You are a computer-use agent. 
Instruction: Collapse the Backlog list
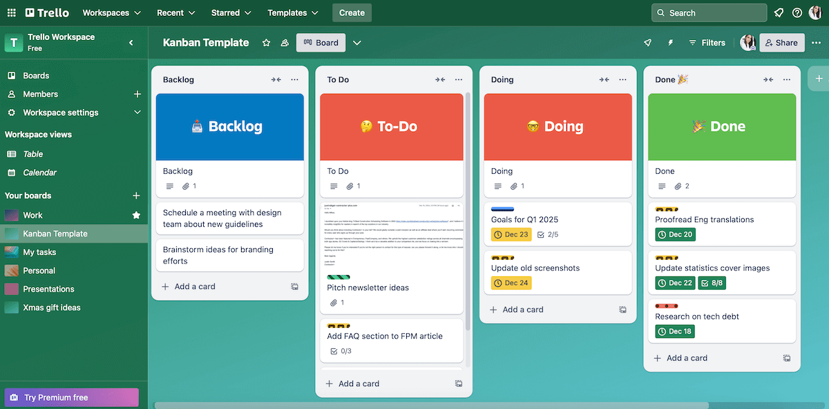[x=276, y=79]
